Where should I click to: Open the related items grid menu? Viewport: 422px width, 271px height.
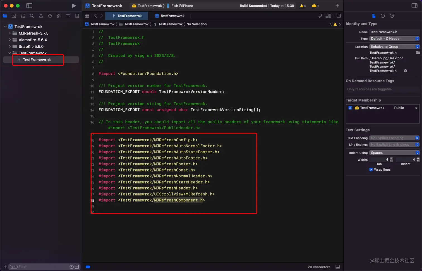pos(87,16)
